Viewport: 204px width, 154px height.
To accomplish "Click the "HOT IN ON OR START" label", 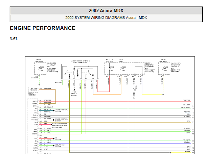I will 109,60.
